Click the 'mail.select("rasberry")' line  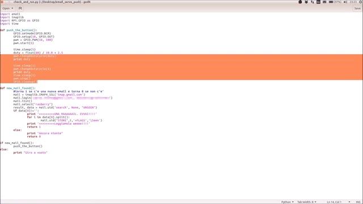[33, 104]
